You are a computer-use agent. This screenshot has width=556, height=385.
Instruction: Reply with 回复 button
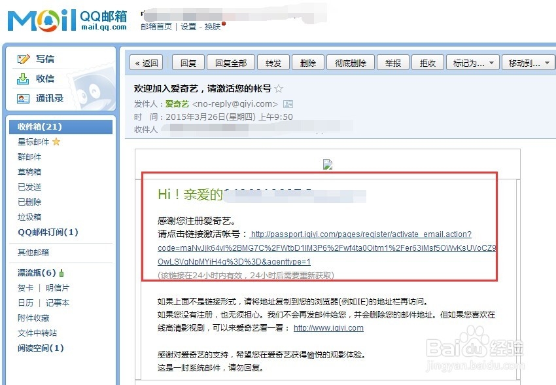tap(188, 63)
